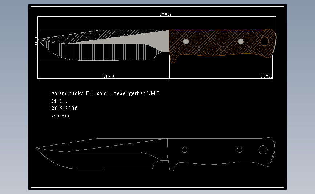Click the 149.4 blade length dimension

(x=109, y=76)
